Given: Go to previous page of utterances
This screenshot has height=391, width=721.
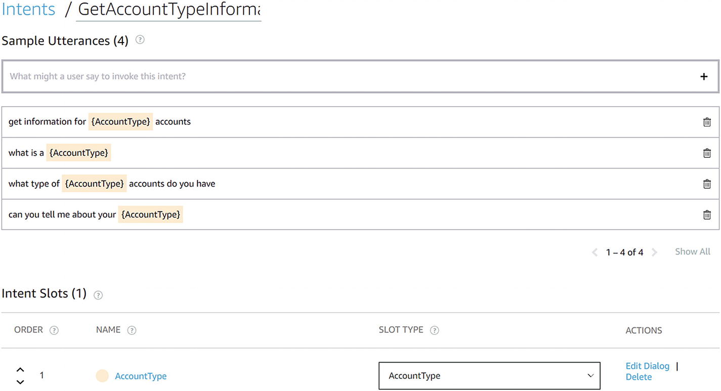Looking at the screenshot, I should point(595,252).
